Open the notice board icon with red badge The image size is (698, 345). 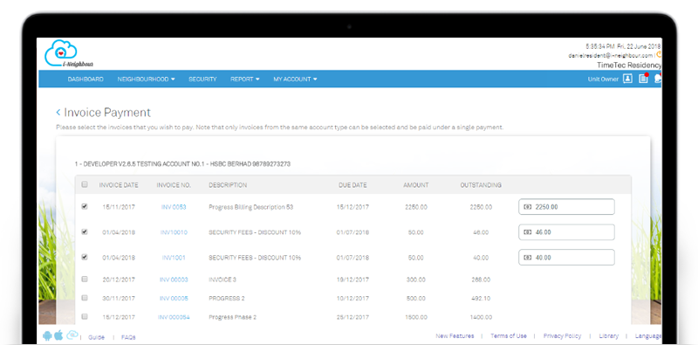point(643,79)
